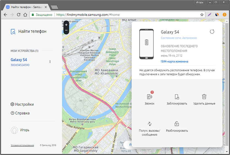Click the Игорь account avatar
This screenshot has height=155, width=230.
click(14, 130)
